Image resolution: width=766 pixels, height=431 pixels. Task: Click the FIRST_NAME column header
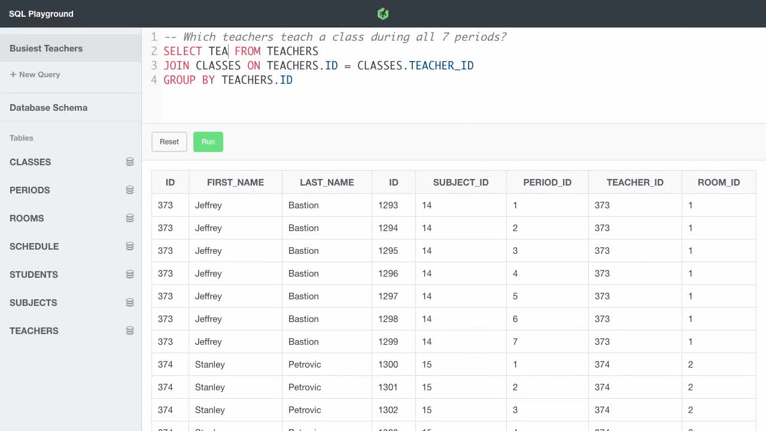click(x=235, y=182)
